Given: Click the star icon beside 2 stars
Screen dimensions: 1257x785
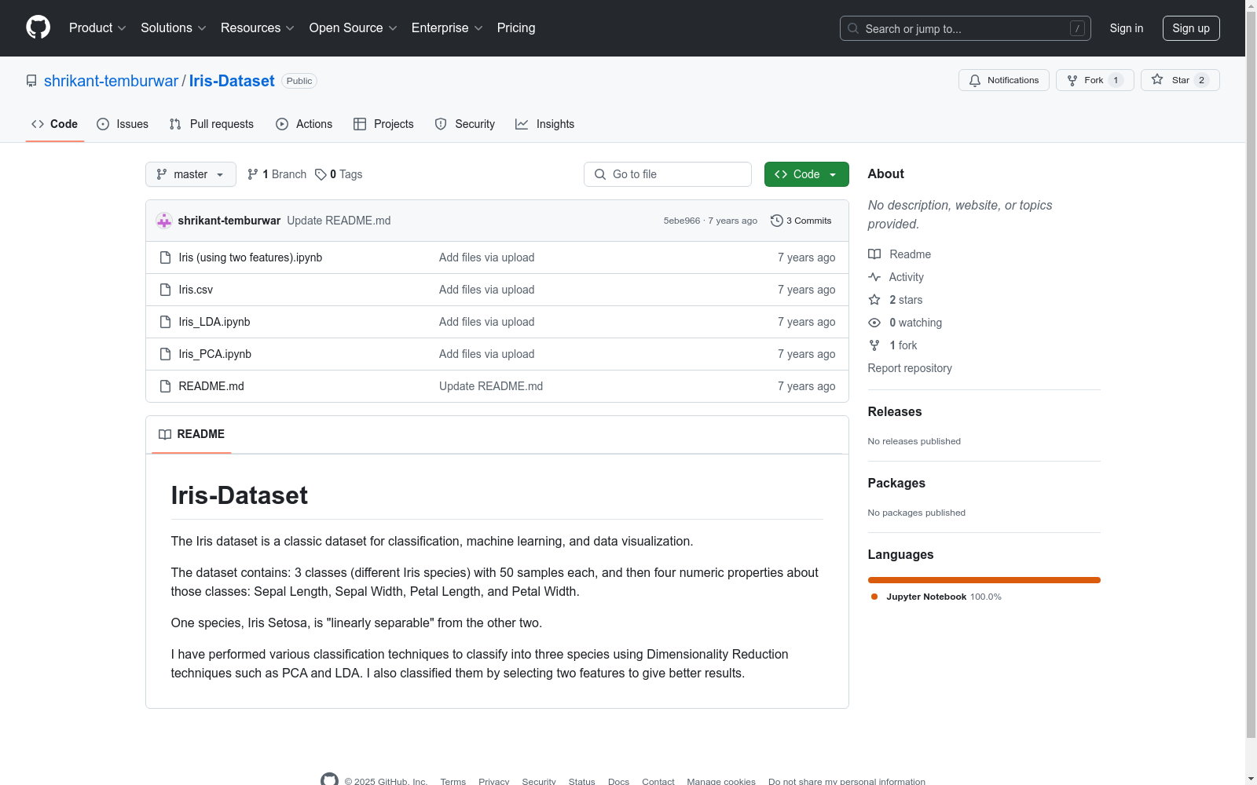Looking at the screenshot, I should [874, 300].
